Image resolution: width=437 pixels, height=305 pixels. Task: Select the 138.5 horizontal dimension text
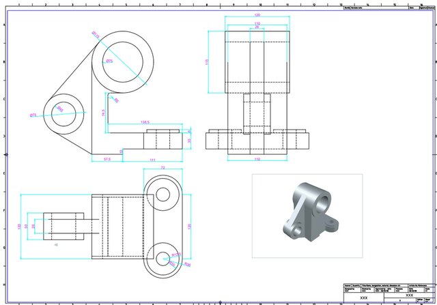click(x=145, y=122)
